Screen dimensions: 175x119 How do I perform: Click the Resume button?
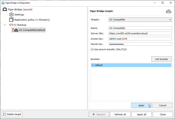point(99,115)
